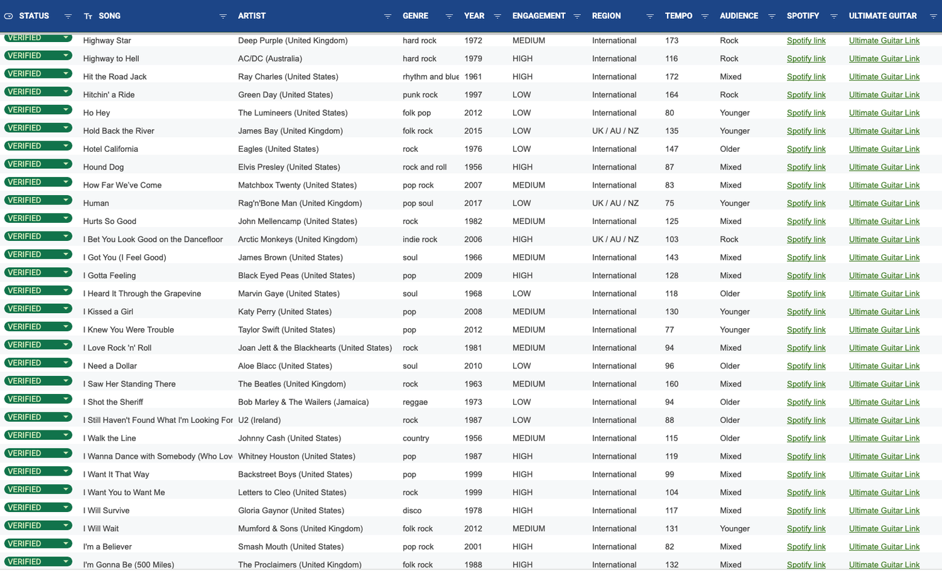Image resolution: width=942 pixels, height=571 pixels.
Task: Open the status dropdown for I Will Survive
Action: pos(66,508)
